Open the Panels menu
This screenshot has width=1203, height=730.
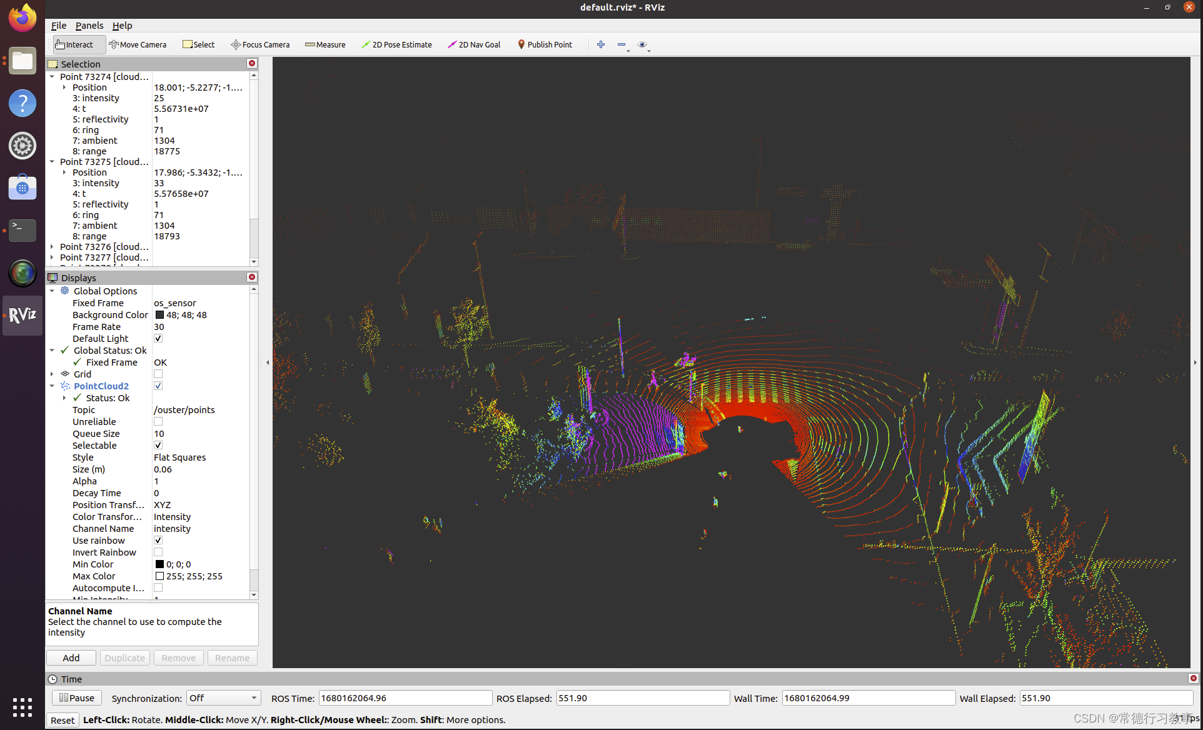pos(89,26)
